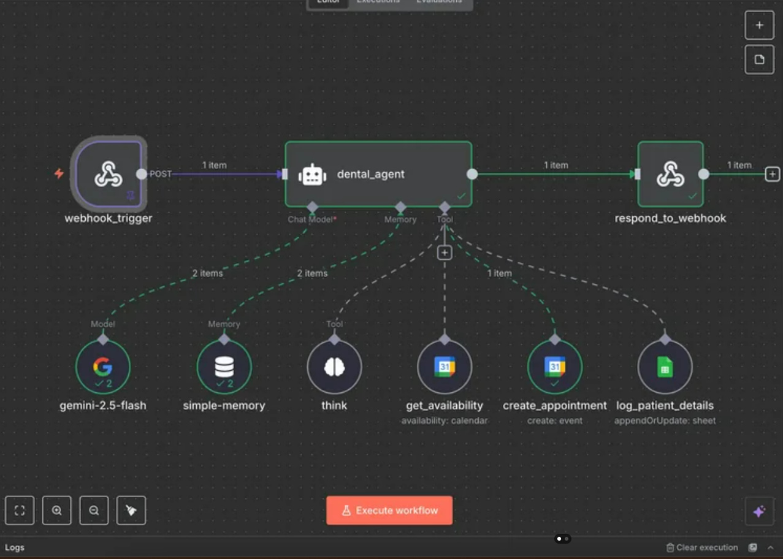The width and height of the screenshot is (783, 559).
Task: Click the simple-memory label
Action: click(x=224, y=405)
